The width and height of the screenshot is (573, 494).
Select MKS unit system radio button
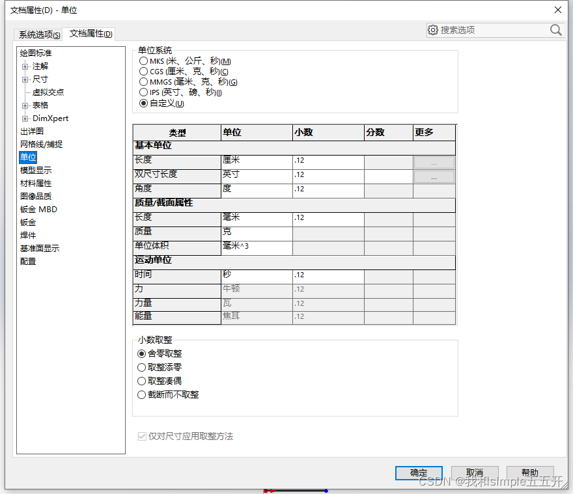click(x=144, y=61)
